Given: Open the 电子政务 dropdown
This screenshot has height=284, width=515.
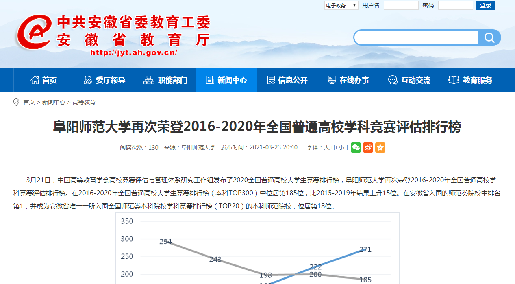Looking at the screenshot, I should coord(341,5).
